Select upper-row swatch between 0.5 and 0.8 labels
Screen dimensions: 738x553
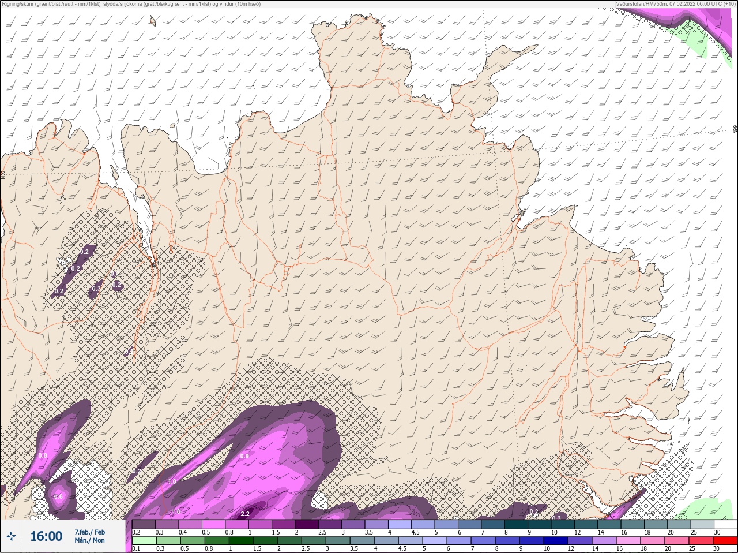(x=213, y=524)
